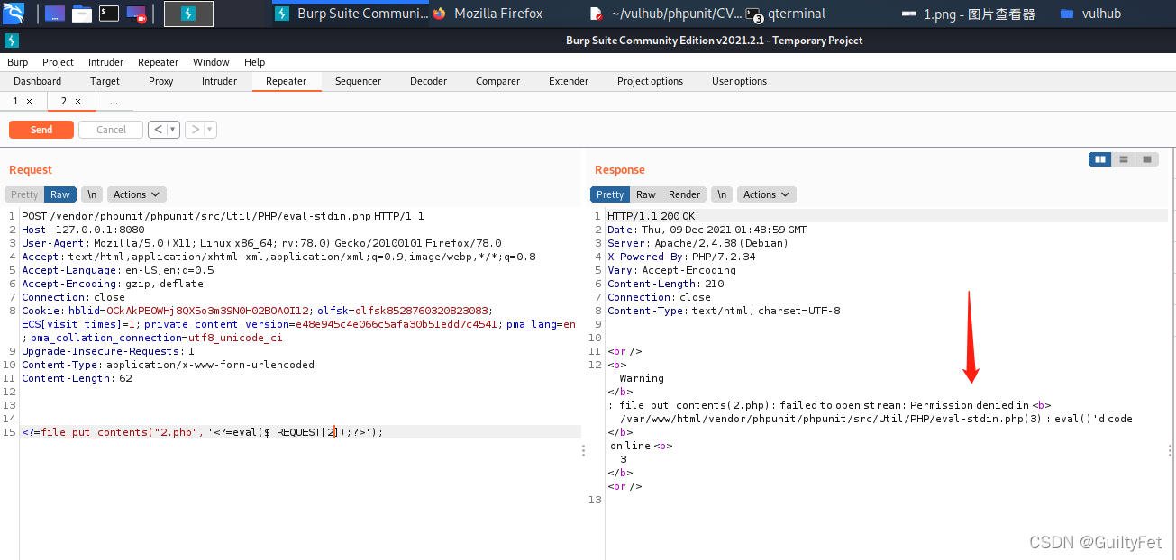Launch the terminal emulator icon in the top panel
1176x560 pixels.
tap(109, 14)
